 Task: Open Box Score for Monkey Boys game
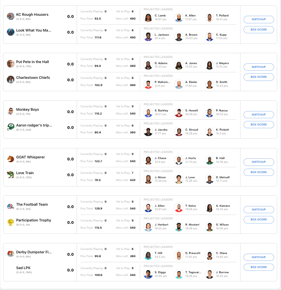pyautogui.click(x=259, y=124)
